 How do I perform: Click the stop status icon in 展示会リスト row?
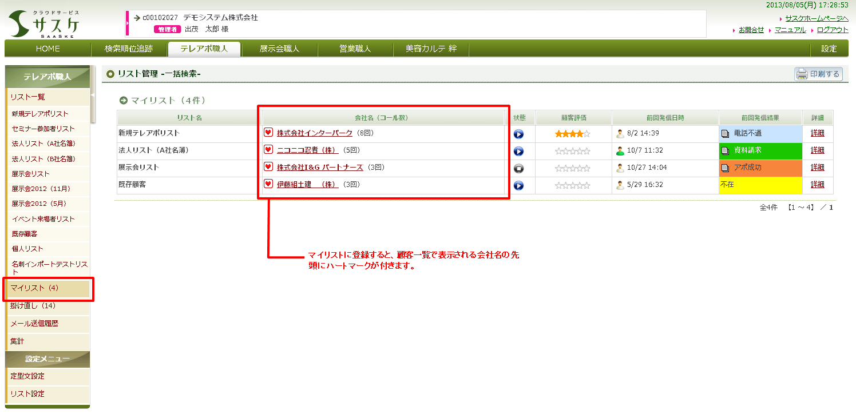(518, 169)
